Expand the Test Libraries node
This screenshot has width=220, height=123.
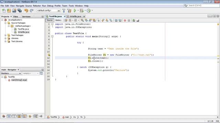click(x=5, y=41)
